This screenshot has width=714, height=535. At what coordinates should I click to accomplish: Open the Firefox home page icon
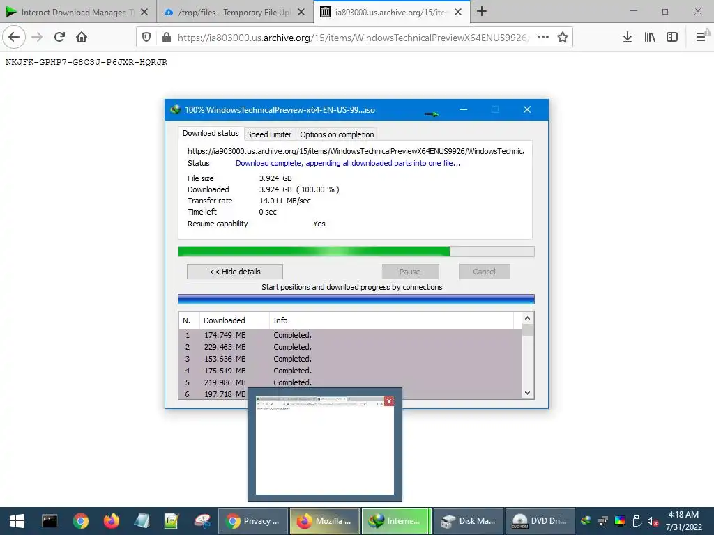click(x=82, y=37)
